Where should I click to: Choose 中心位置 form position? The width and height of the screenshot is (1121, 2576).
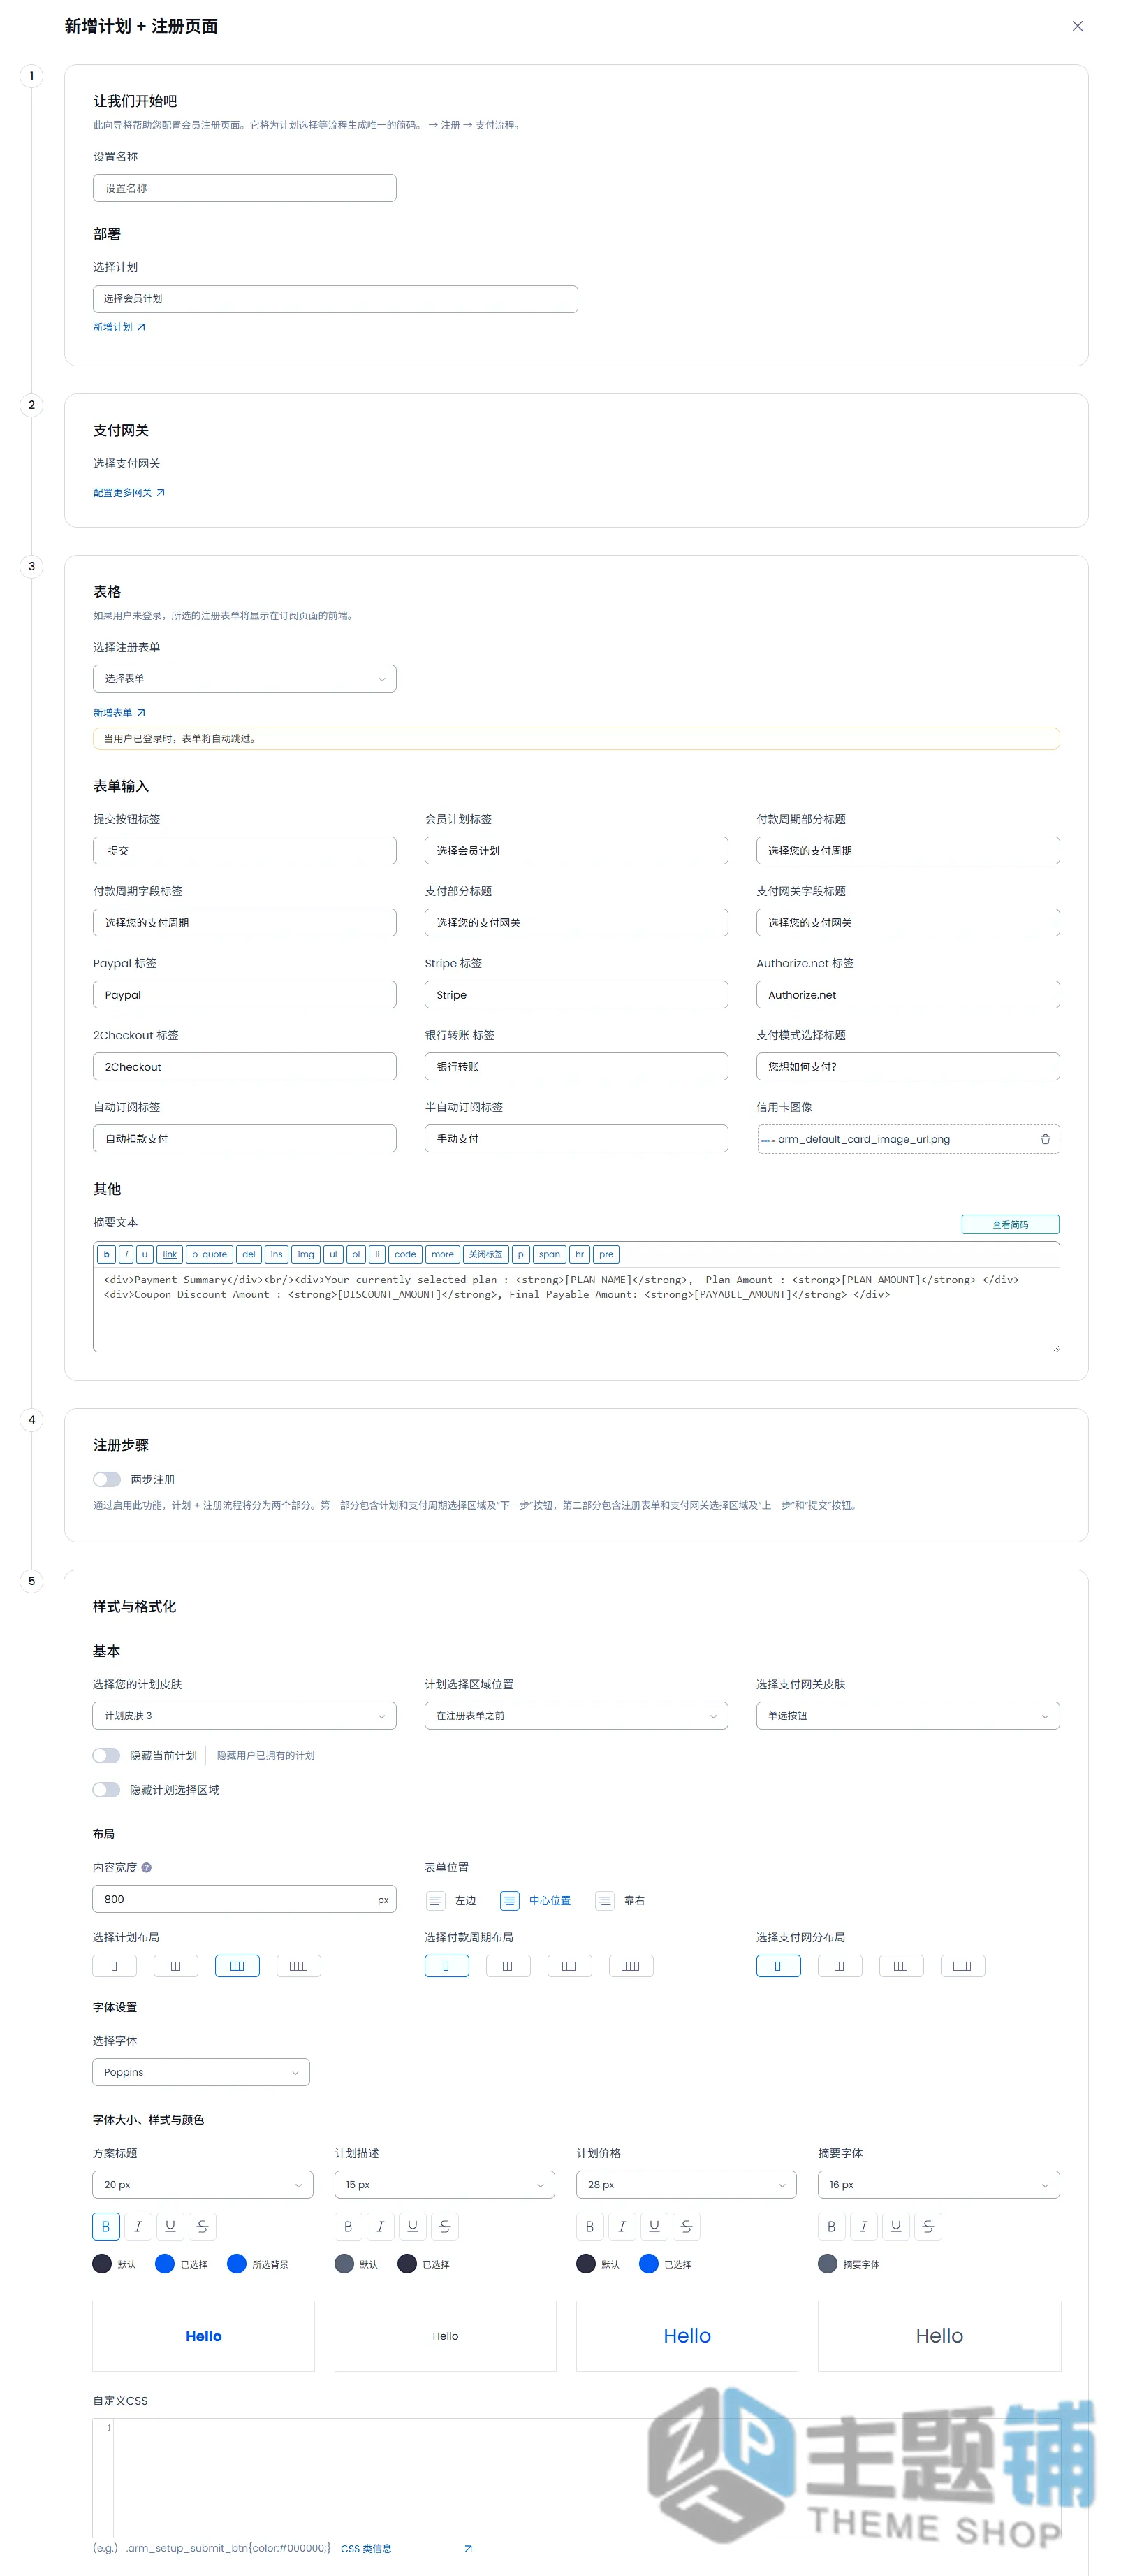point(536,1901)
